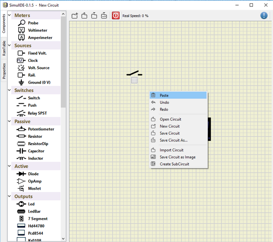
Task: Click the Real Speed: 0 % label
Action: (135, 16)
